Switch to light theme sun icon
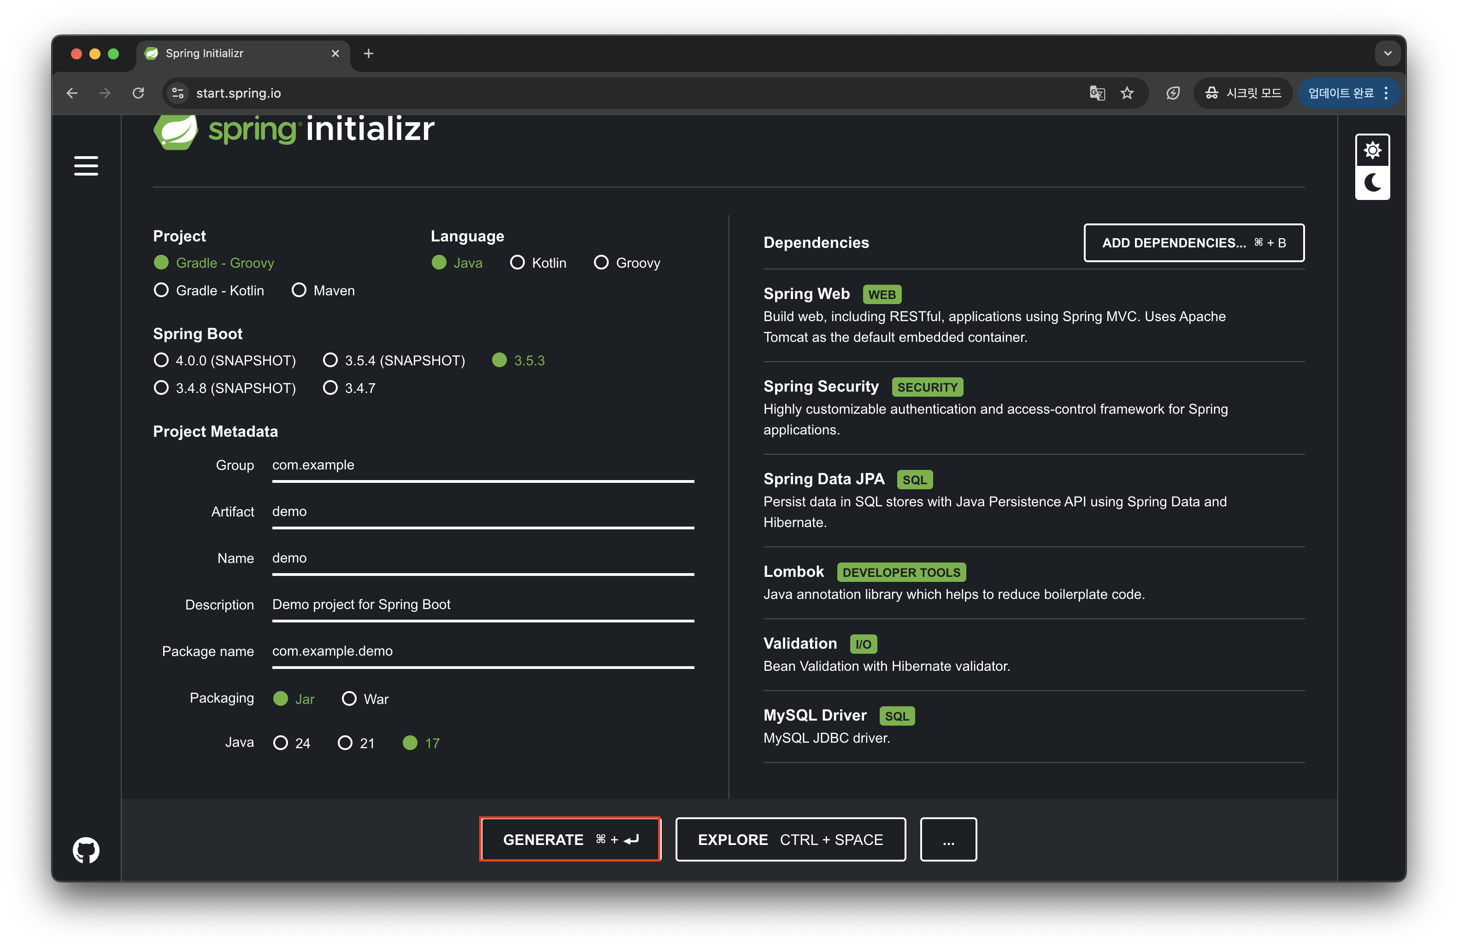 (x=1372, y=150)
